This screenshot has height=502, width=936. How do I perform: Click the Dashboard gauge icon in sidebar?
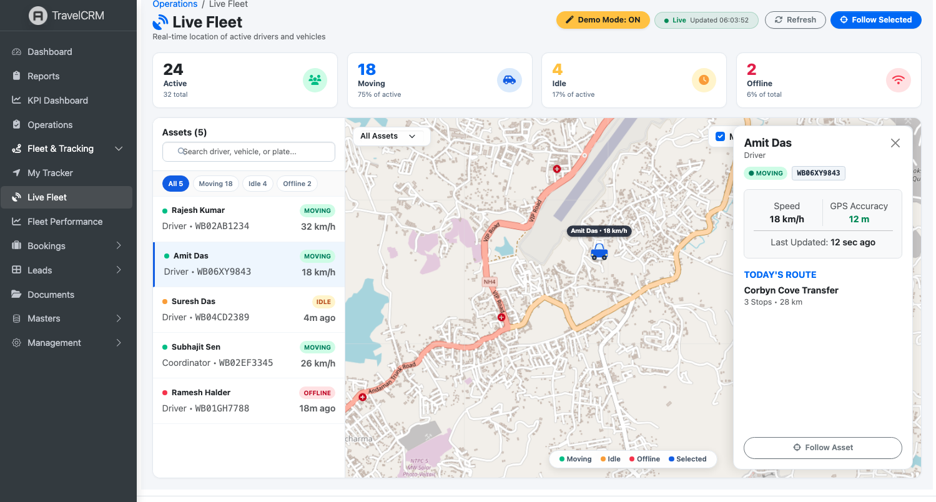[x=17, y=52]
